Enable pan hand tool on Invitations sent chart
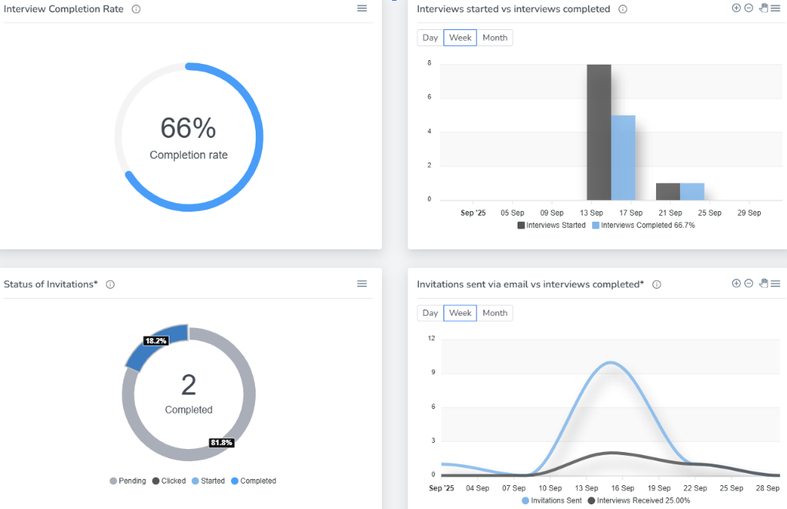Screen dimensions: 787x509 [x=763, y=283]
